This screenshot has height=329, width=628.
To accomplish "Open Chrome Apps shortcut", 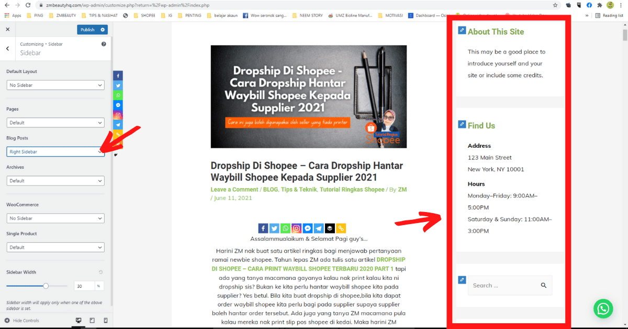I will [13, 16].
